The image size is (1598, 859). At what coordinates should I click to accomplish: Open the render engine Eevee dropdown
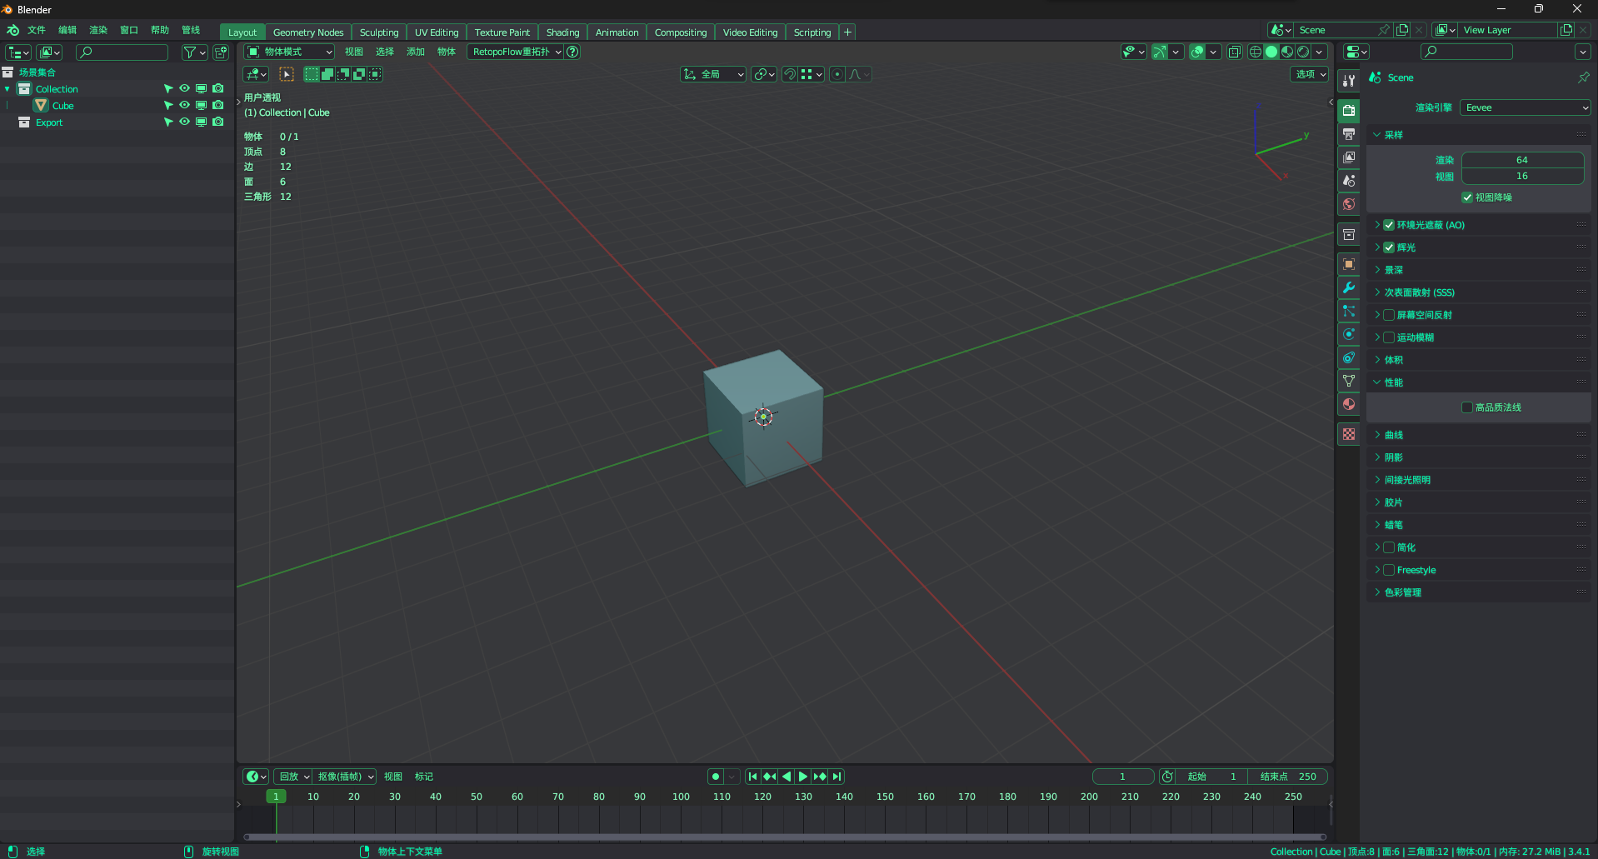click(x=1526, y=107)
